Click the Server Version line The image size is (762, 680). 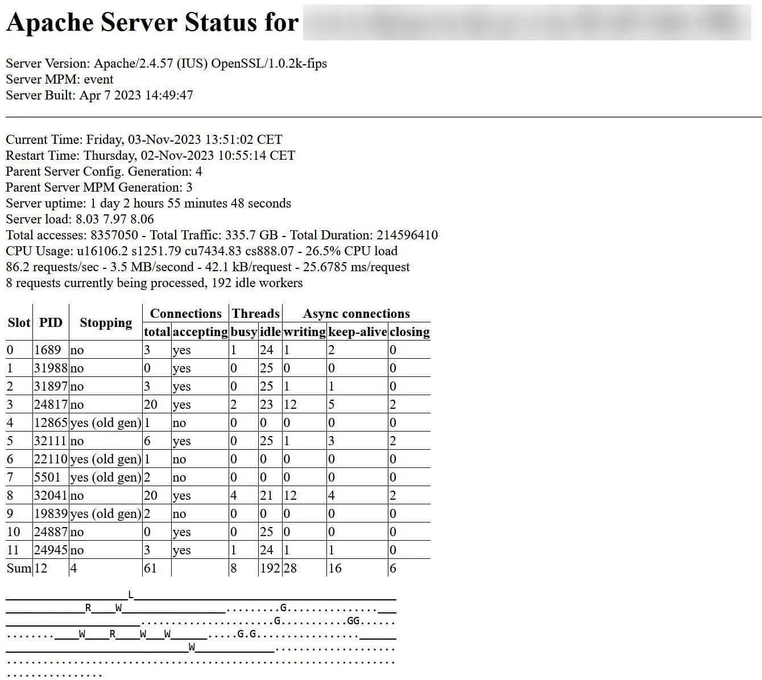point(166,63)
